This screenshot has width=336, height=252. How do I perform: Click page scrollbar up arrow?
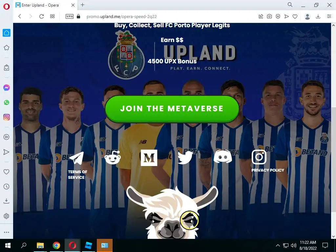[x=333, y=25]
